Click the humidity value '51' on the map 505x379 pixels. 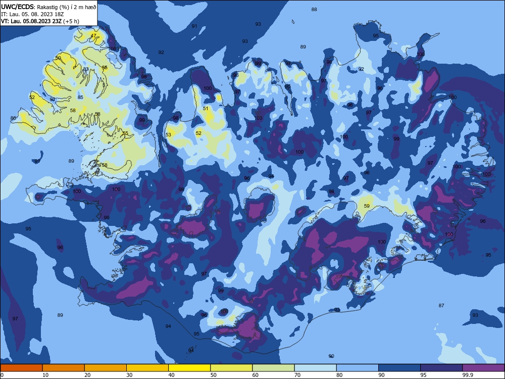[206, 109]
